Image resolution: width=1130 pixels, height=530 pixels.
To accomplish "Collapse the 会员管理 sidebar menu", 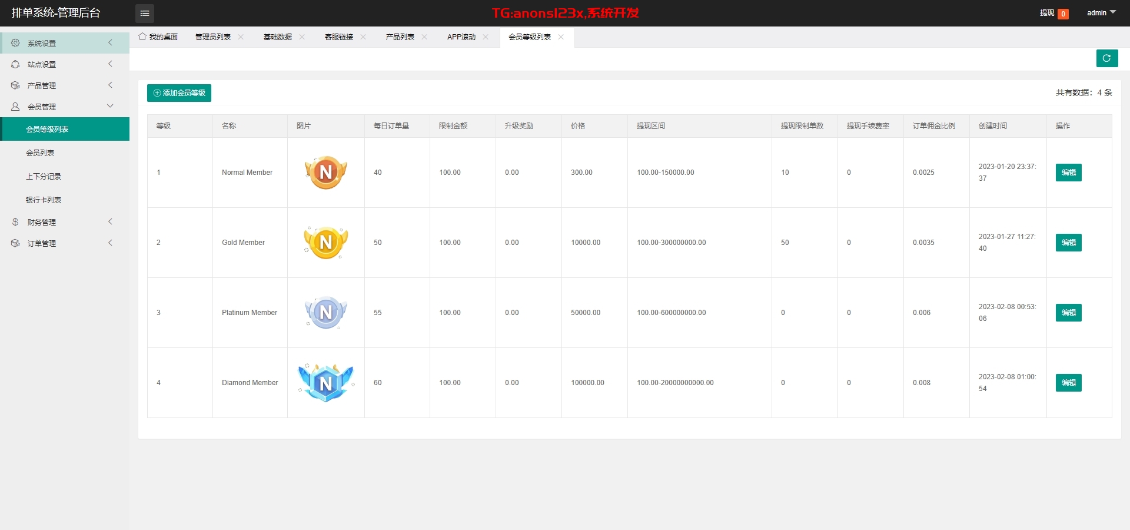I will pyautogui.click(x=65, y=107).
